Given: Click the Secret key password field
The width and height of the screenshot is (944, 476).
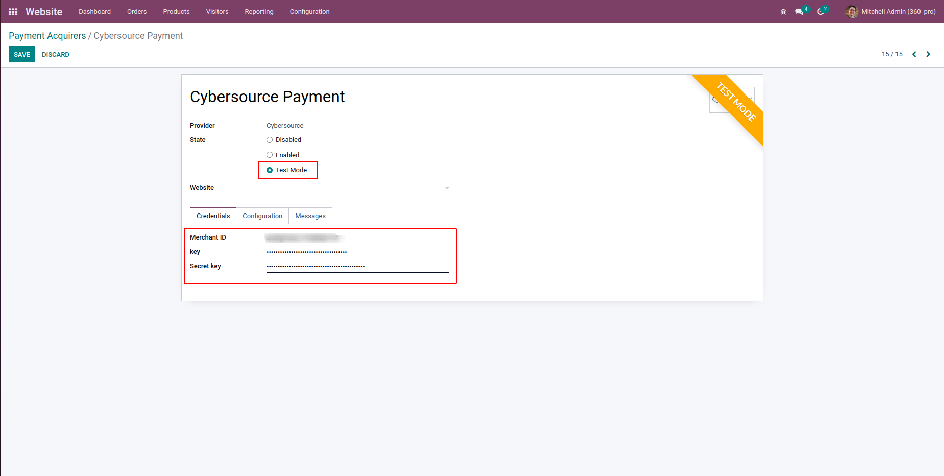Looking at the screenshot, I should point(358,266).
